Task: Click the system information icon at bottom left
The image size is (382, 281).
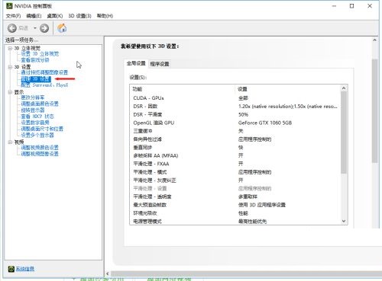Action: coord(11,269)
